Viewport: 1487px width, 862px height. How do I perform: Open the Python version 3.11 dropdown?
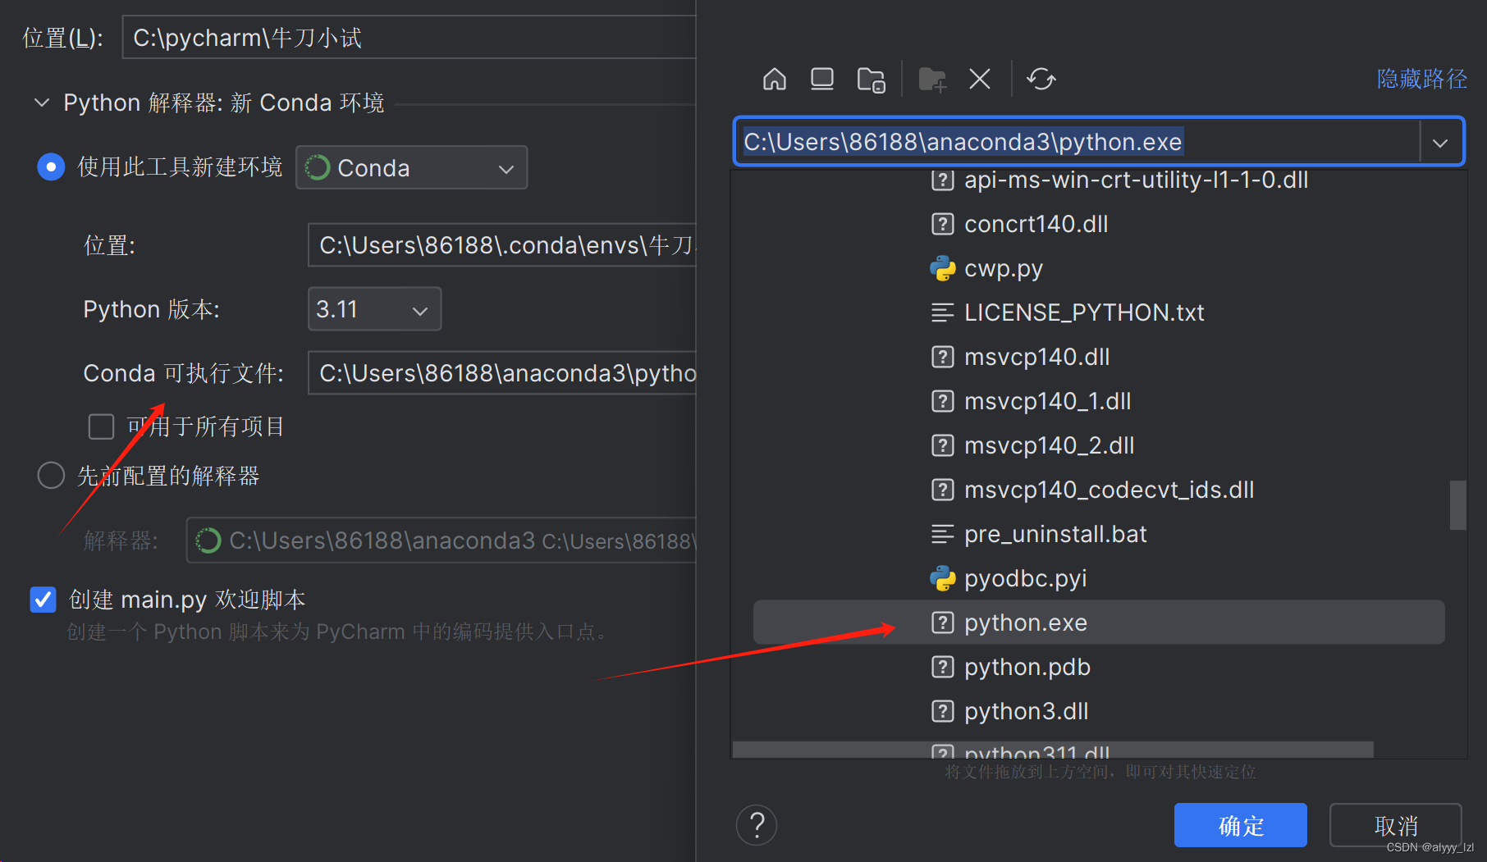coord(374,309)
